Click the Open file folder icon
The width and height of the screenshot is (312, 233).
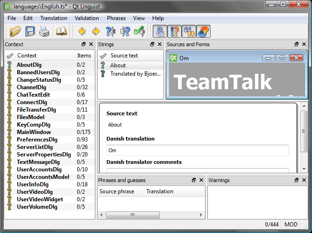[x=15, y=32]
